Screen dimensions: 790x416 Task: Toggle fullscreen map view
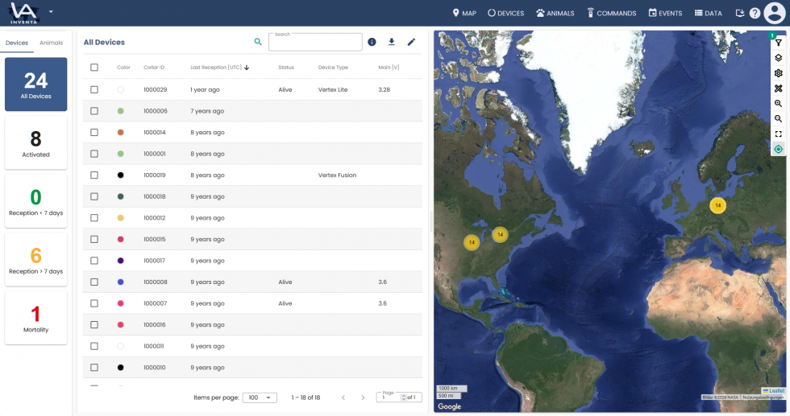[x=778, y=134]
